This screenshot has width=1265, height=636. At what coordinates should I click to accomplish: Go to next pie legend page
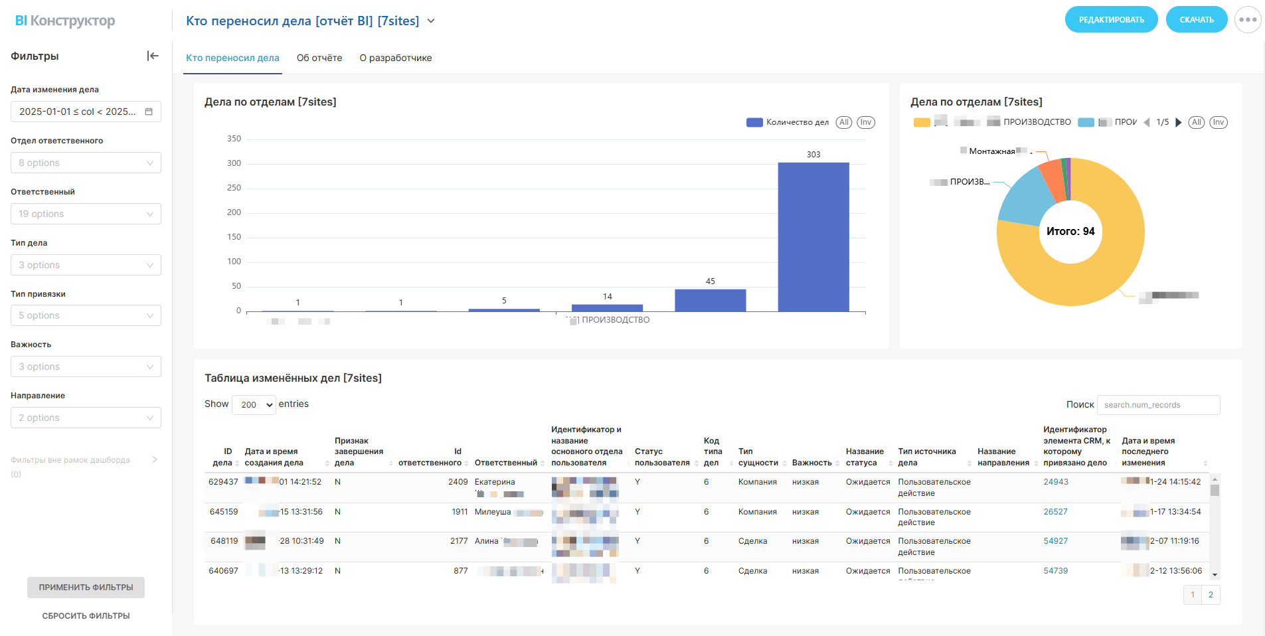[1179, 122]
